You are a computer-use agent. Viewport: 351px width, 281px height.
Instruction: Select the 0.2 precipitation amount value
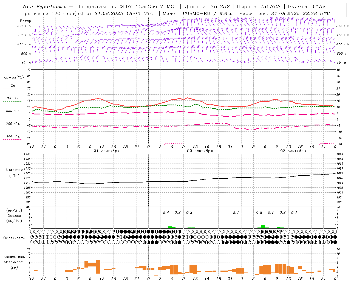click(178, 212)
